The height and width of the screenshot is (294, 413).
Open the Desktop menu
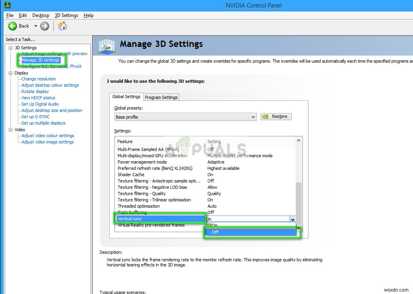click(x=41, y=15)
